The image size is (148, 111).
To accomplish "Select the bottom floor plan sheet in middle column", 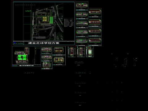I will point(82,42).
